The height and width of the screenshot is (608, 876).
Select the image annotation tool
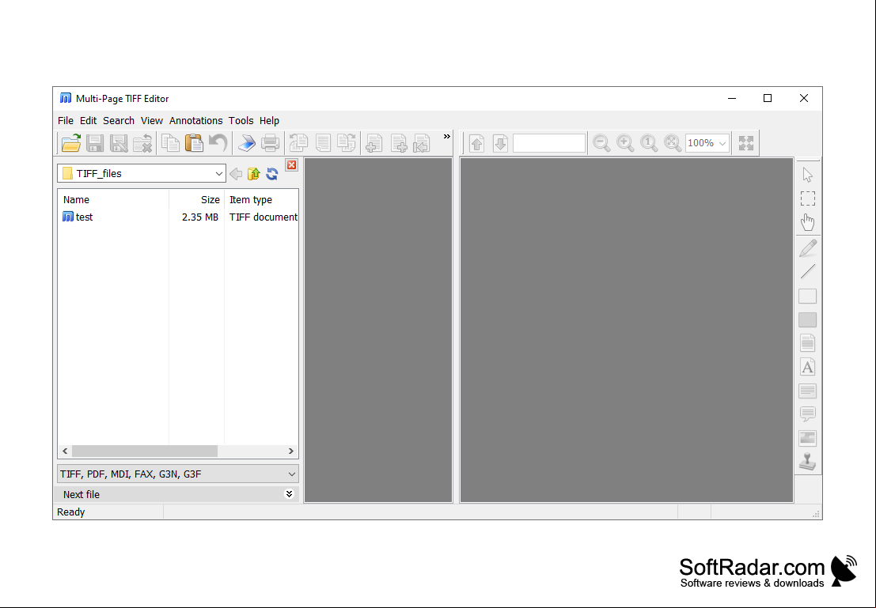[807, 438]
